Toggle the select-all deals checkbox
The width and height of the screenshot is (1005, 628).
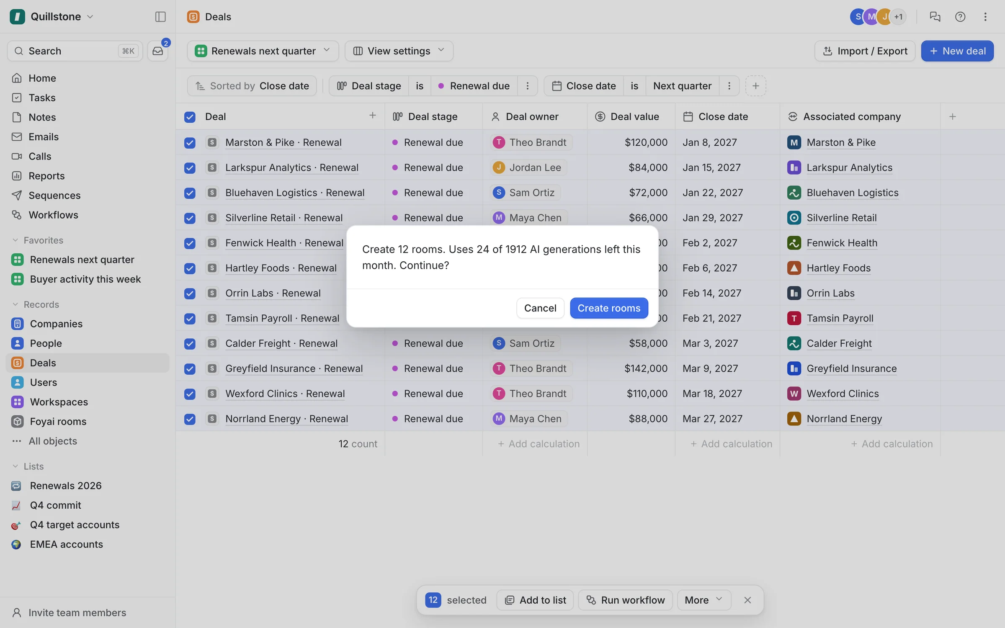point(190,117)
